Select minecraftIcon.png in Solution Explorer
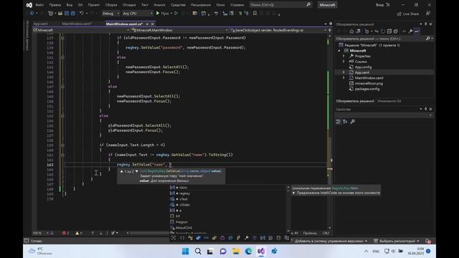This screenshot has width=459, height=258. 369,84
